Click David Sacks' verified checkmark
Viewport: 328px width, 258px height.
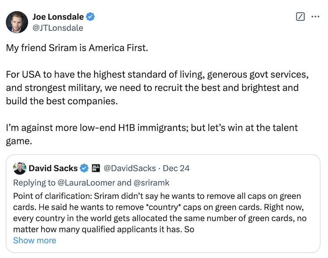click(84, 168)
